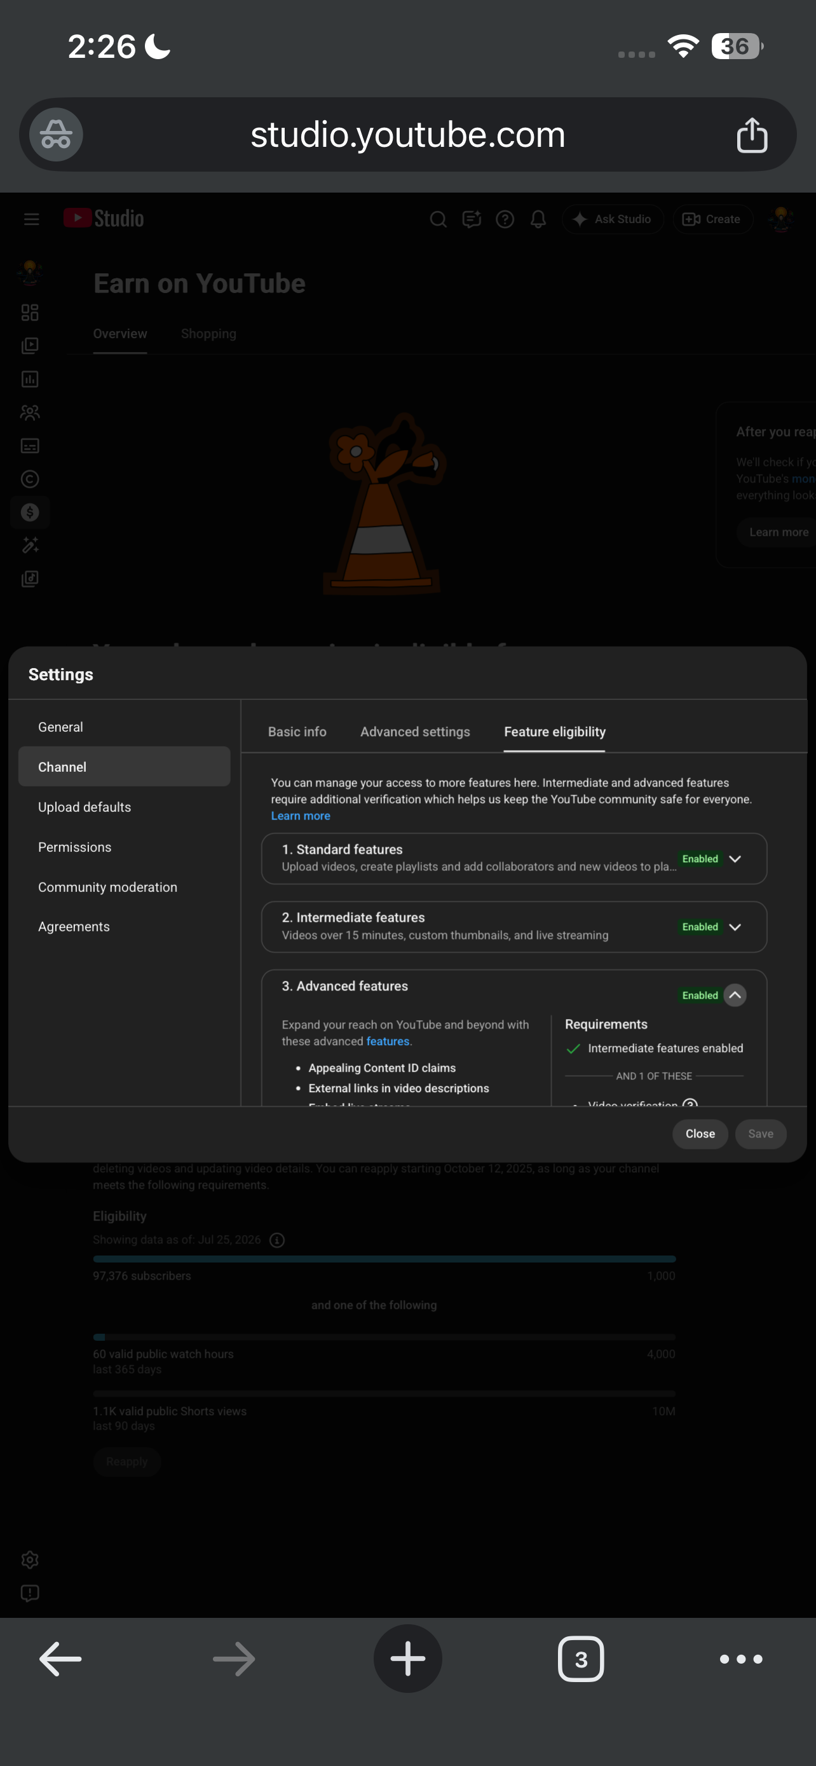The height and width of the screenshot is (1766, 816).
Task: Switch to the Overview tab
Action: (120, 334)
